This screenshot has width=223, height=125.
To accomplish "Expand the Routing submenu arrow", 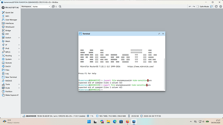I will (x=19, y=56).
